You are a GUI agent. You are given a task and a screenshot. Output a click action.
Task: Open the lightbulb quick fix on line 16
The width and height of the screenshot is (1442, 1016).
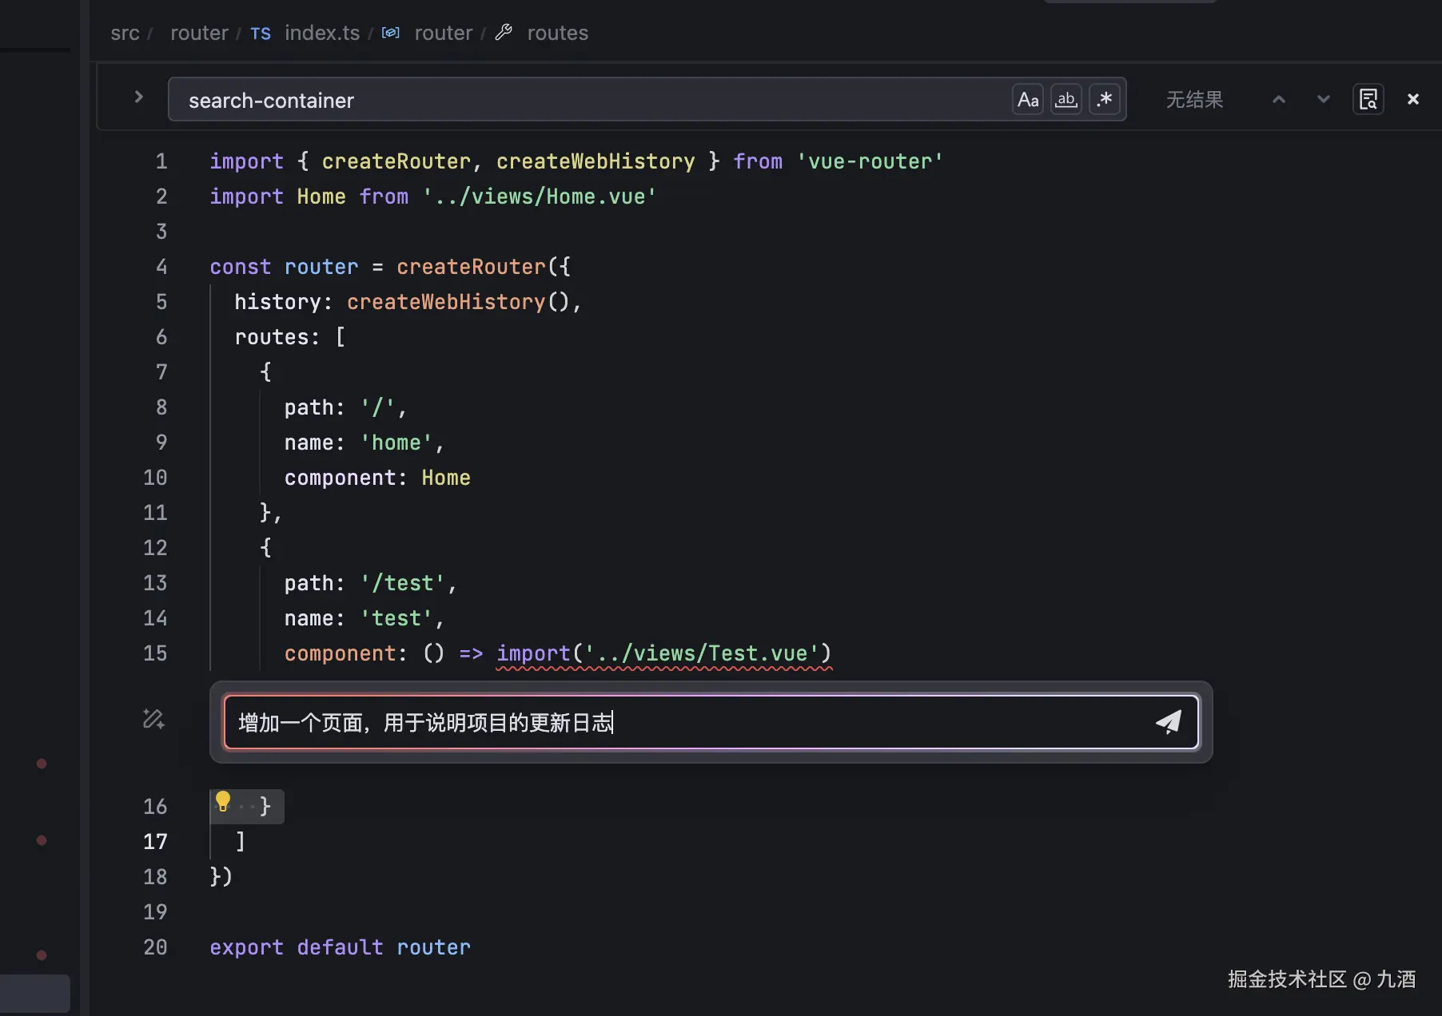(x=223, y=801)
